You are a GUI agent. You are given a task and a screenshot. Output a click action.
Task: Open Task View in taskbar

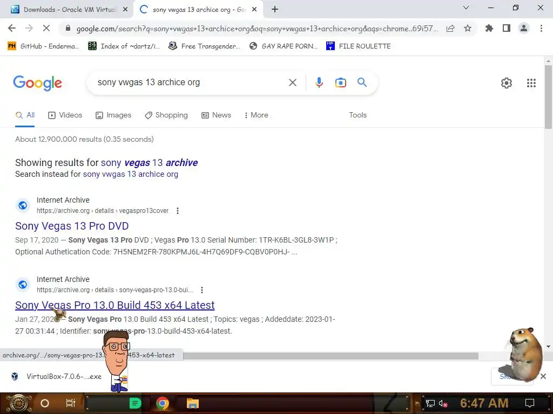click(71, 403)
